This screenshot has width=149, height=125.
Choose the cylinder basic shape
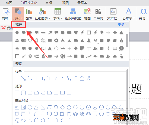tap(56, 114)
